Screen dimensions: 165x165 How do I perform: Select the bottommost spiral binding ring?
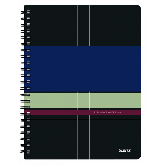(x=25, y=152)
